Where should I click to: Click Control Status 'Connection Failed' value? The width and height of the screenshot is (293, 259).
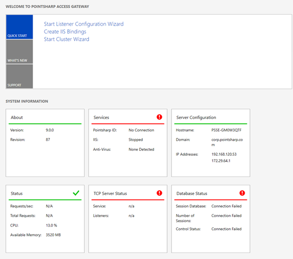click(x=226, y=229)
